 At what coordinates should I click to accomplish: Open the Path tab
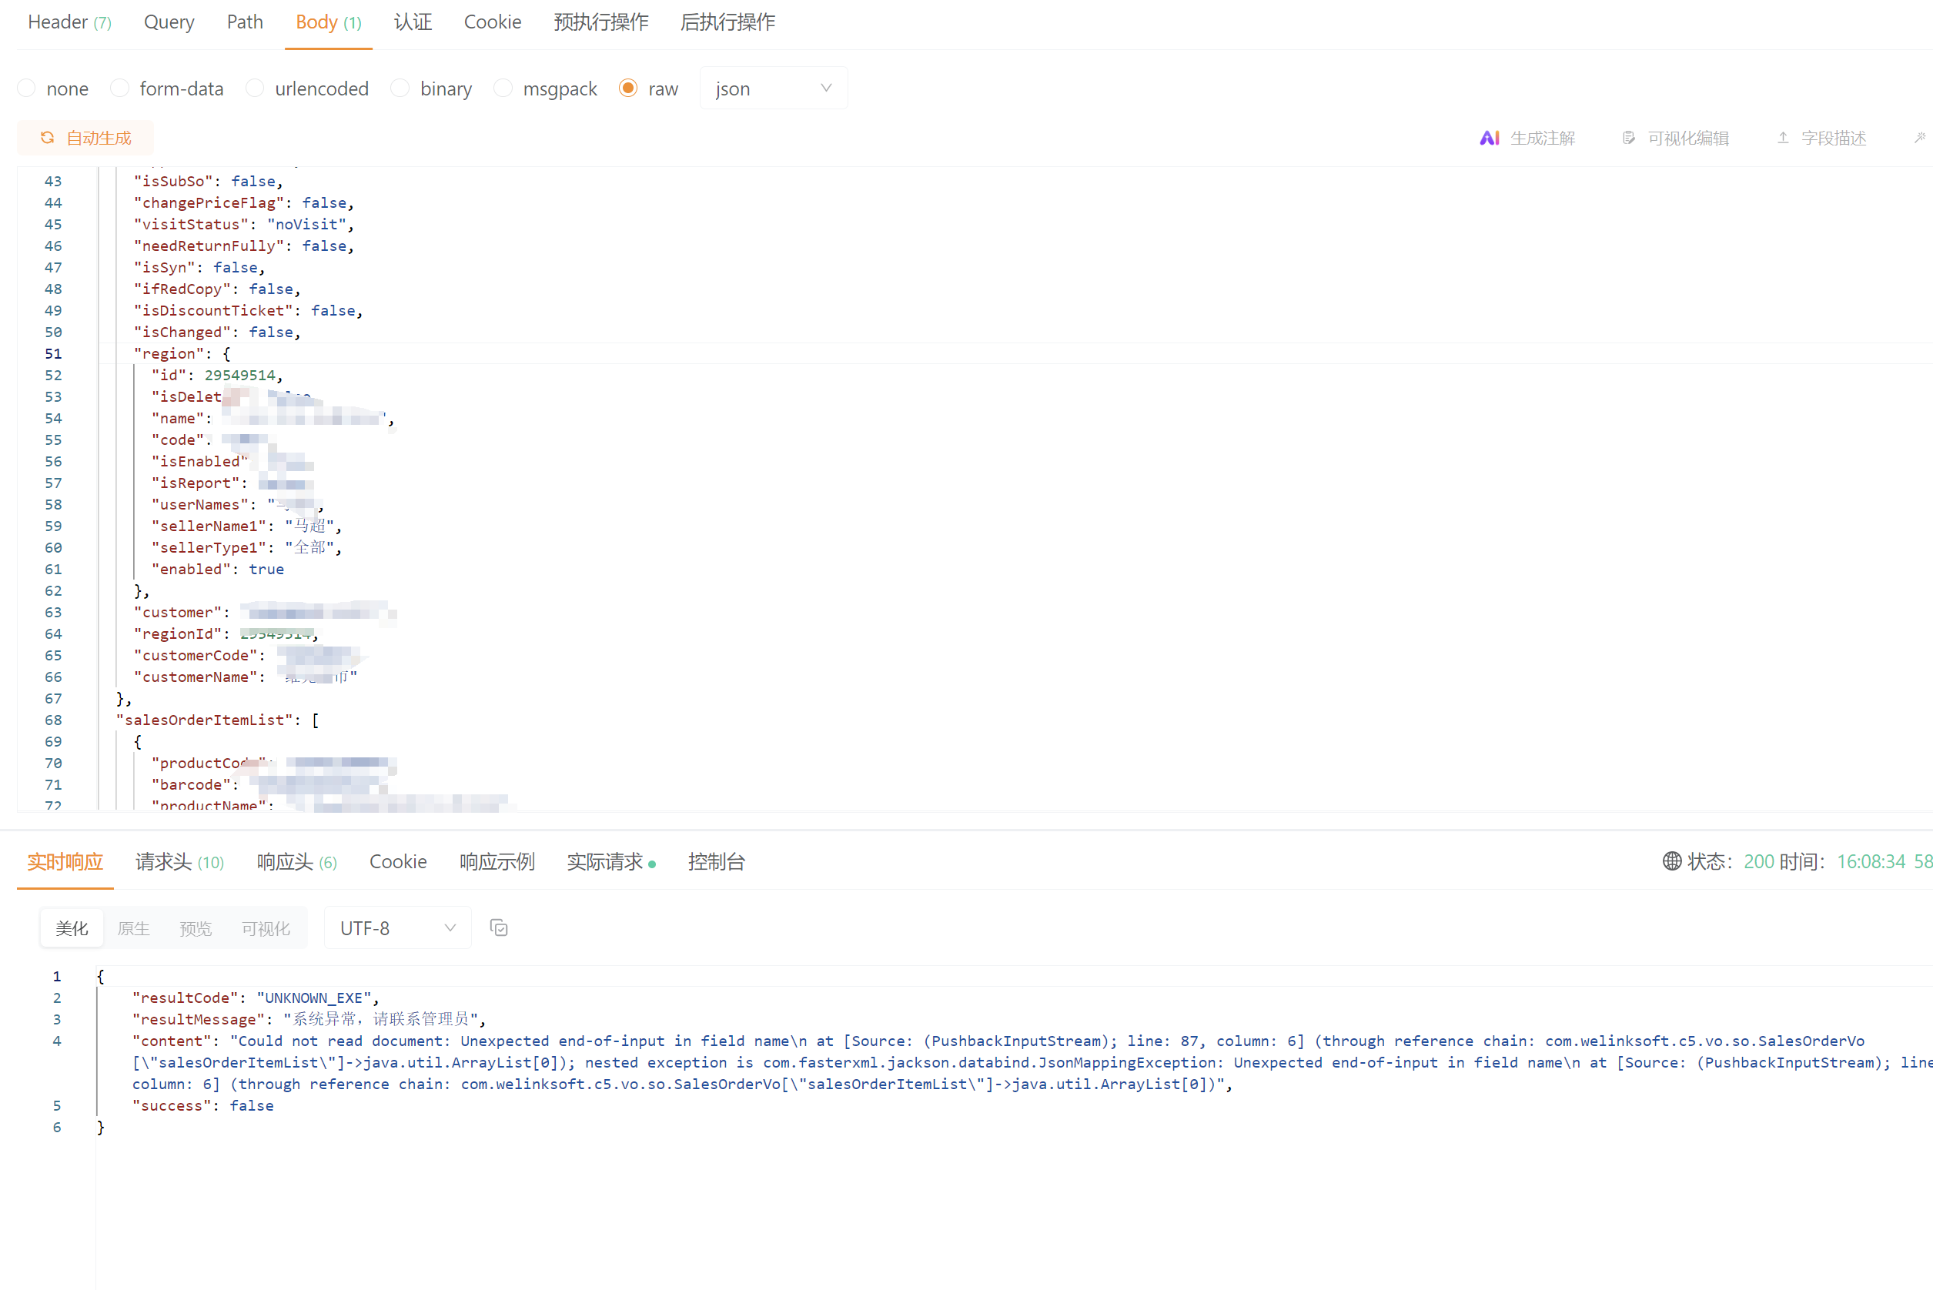click(244, 22)
